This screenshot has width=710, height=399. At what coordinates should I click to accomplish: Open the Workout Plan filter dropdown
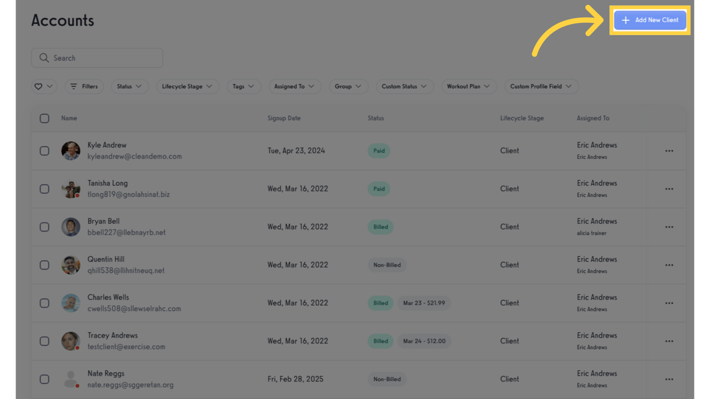468,86
